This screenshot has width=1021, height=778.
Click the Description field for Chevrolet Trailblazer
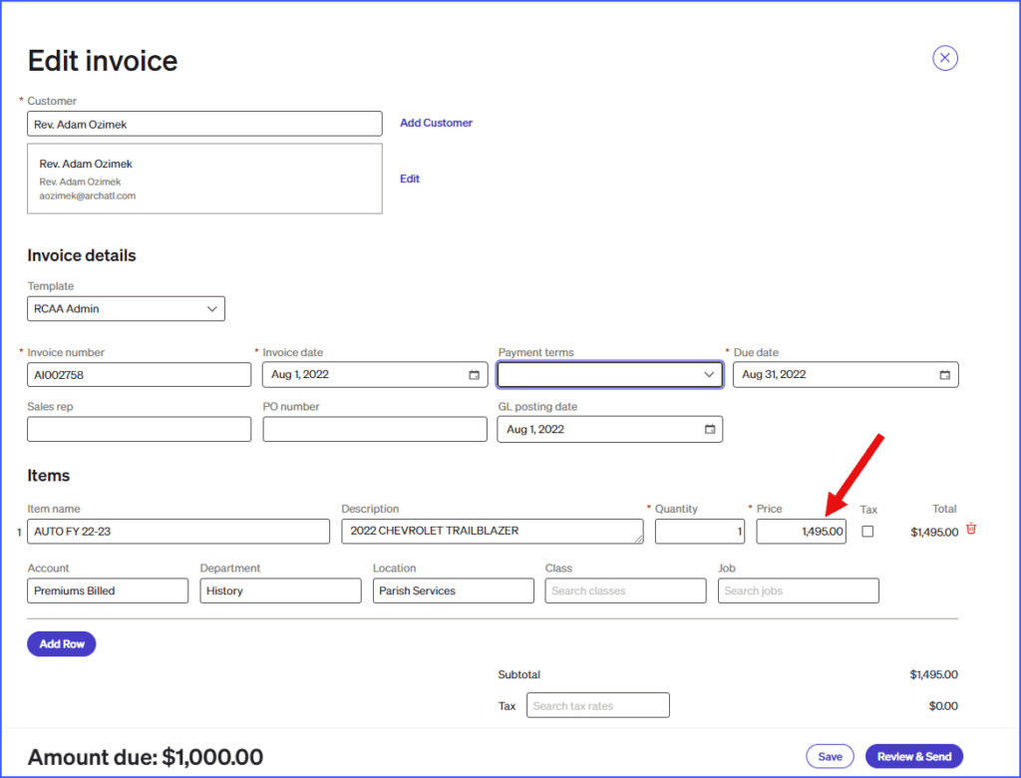(492, 532)
